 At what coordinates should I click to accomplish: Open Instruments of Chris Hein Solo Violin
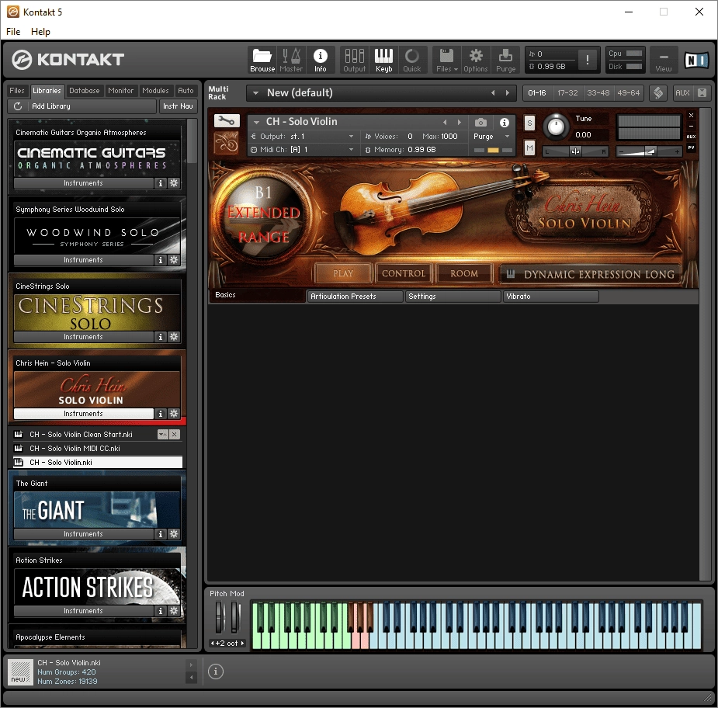[x=83, y=414]
